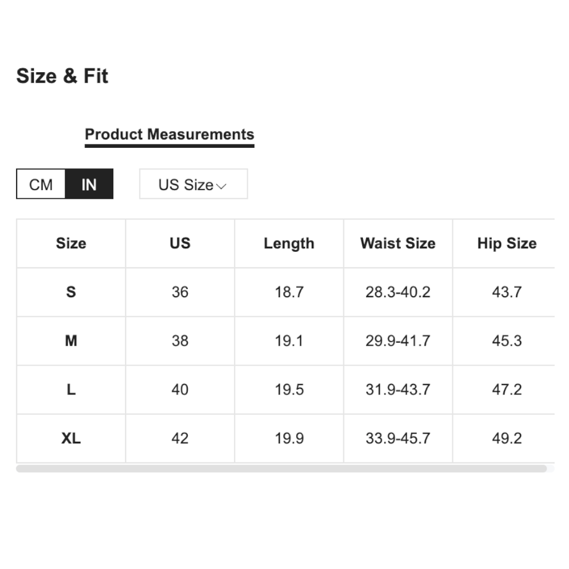Select the IN unit toggle
Screen dimensions: 569x569
[x=89, y=184]
